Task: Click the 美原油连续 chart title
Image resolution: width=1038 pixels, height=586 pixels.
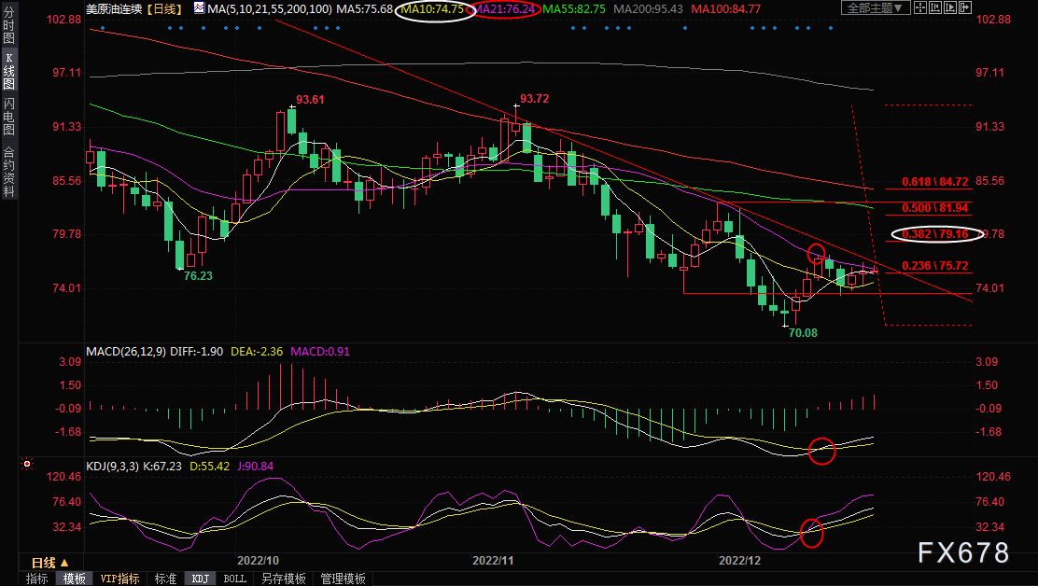Action: pyautogui.click(x=114, y=8)
